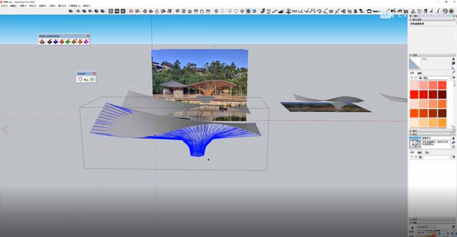Click the first Curviloft toolbar icon

[80, 79]
